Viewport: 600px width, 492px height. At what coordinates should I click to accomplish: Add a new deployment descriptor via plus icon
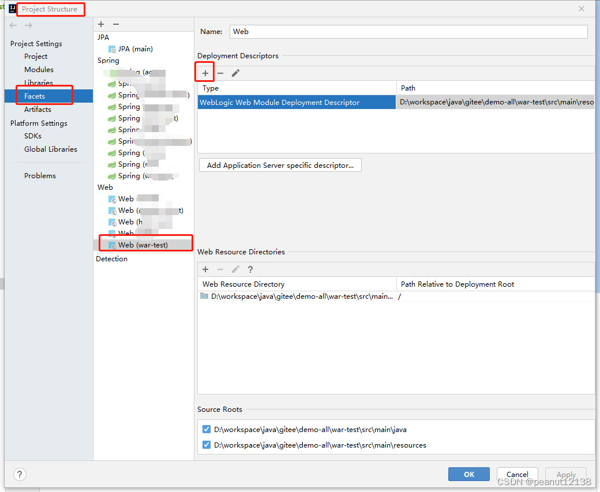coord(205,72)
